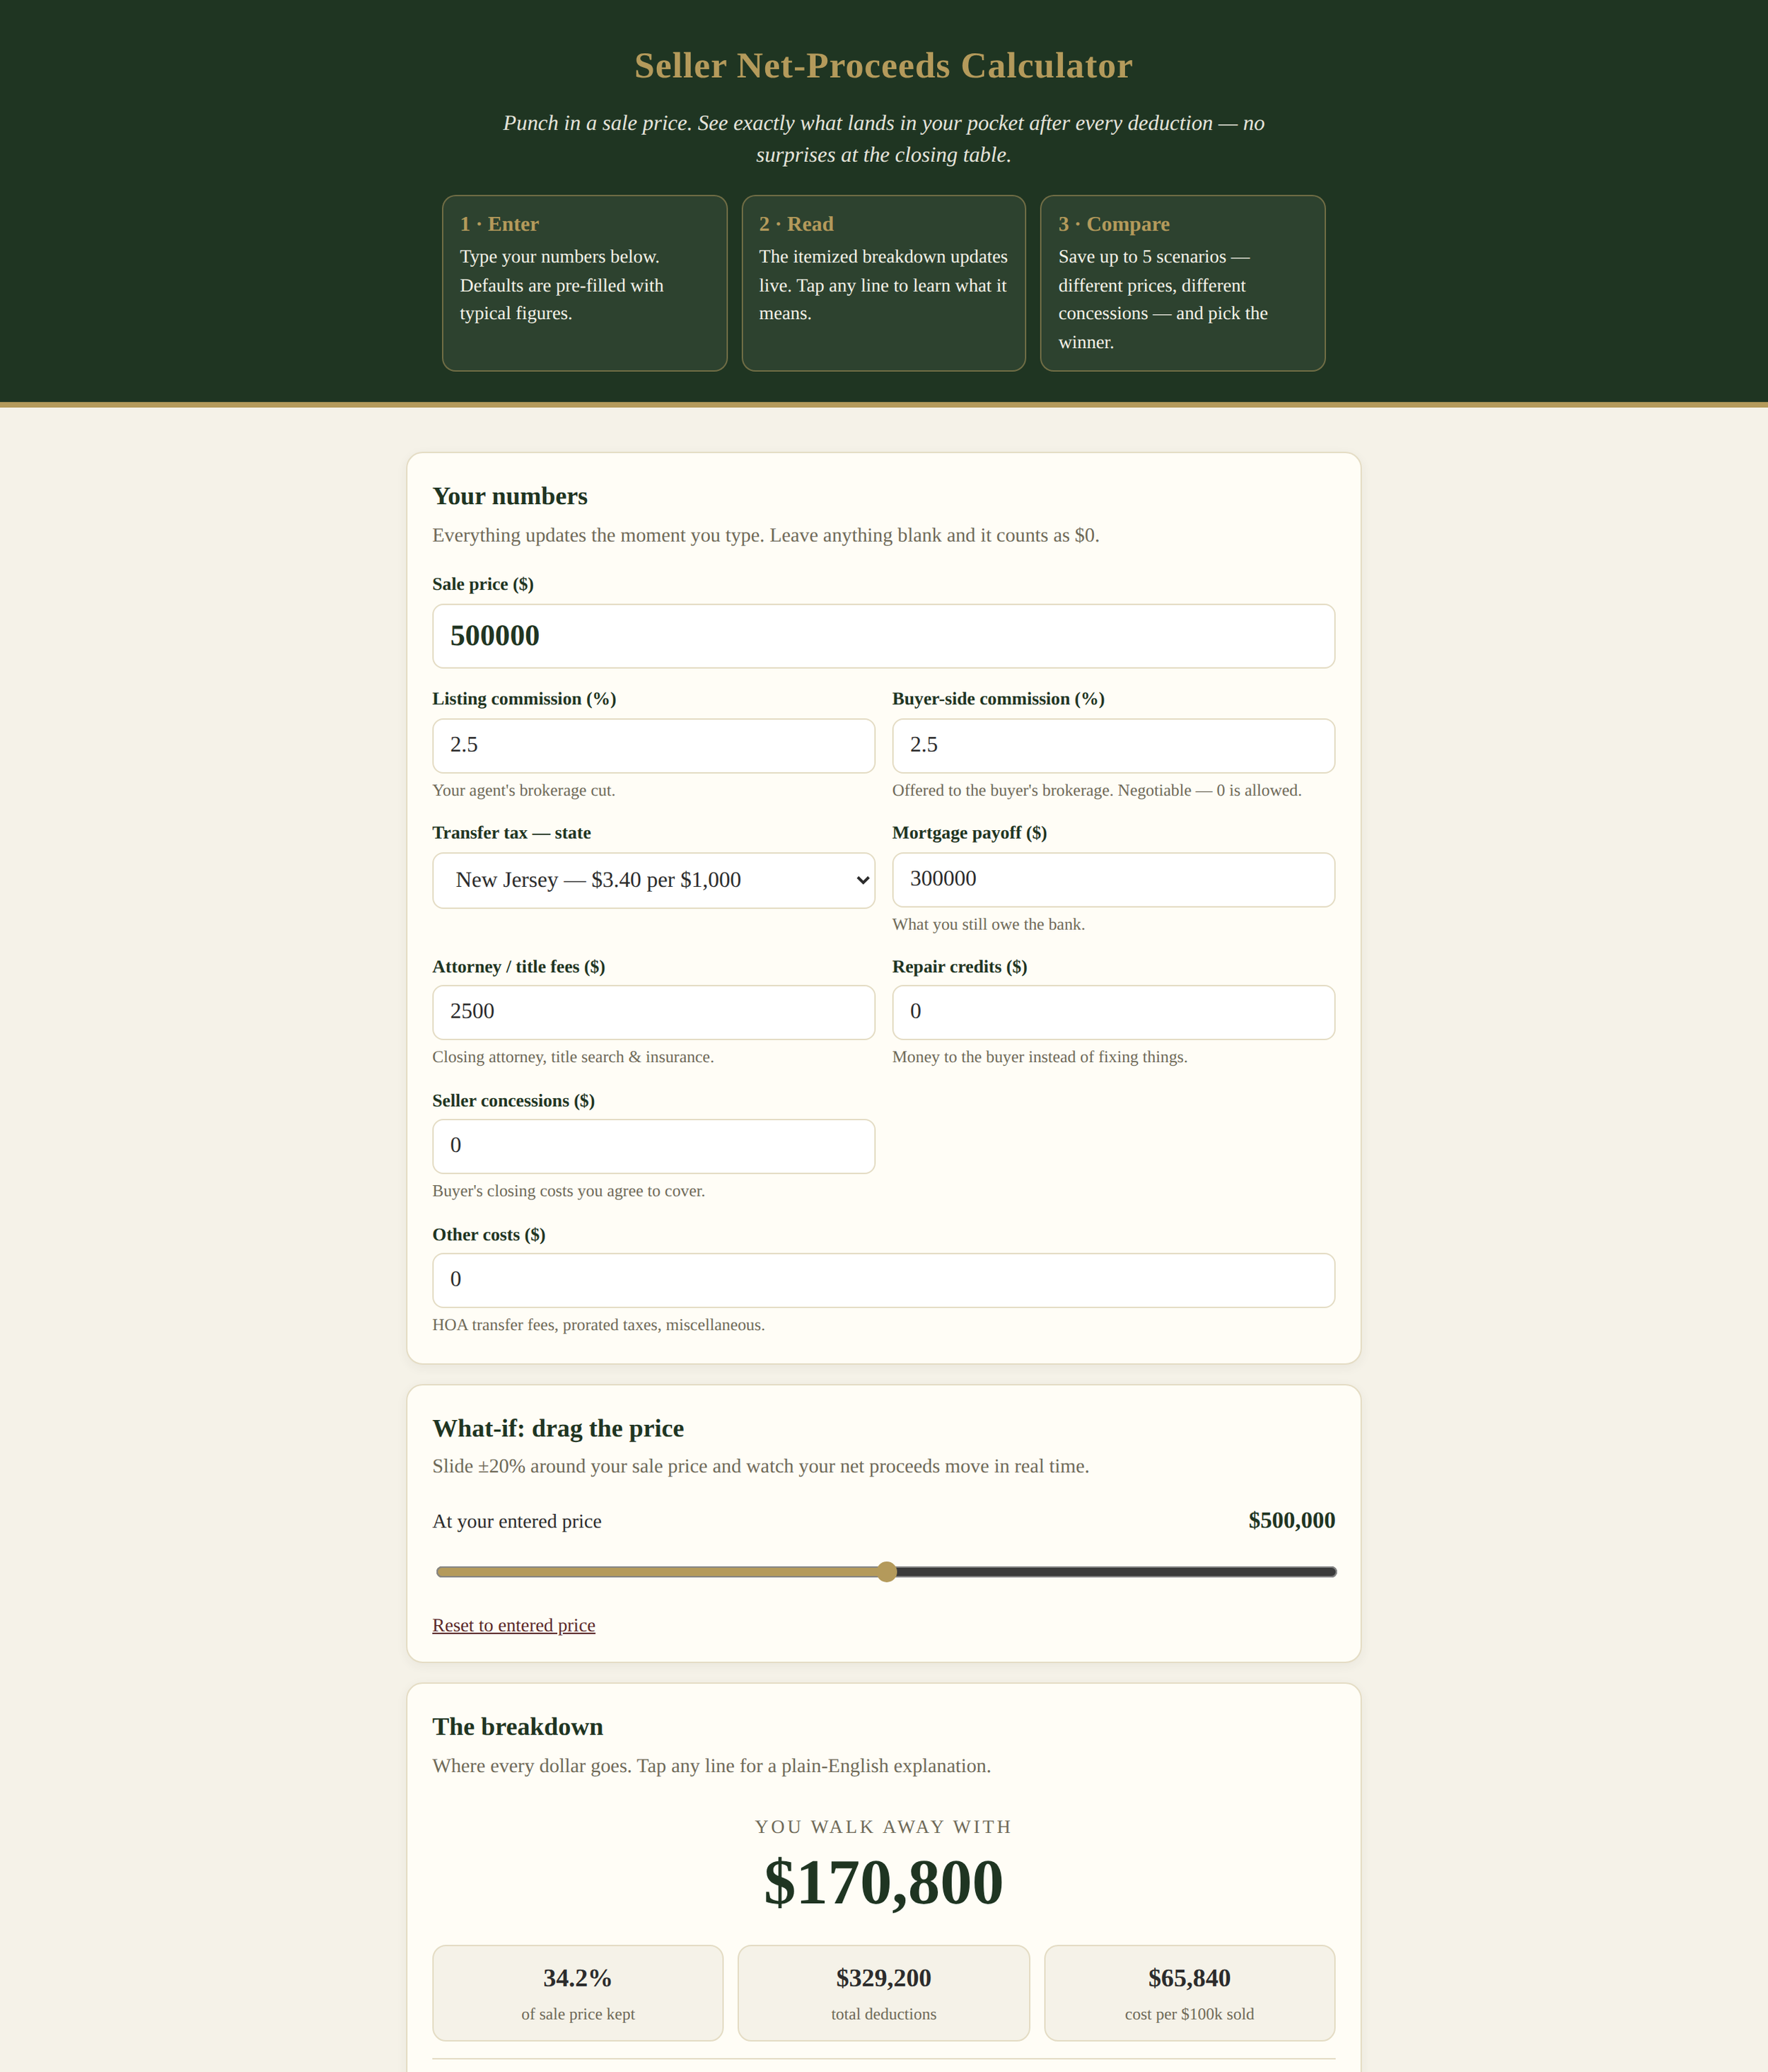Click the Buyer-side commission input

[1113, 746]
